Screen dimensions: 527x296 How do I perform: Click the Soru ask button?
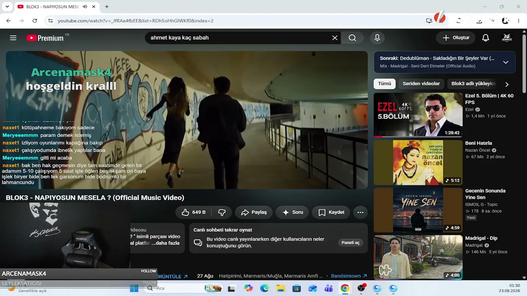click(x=292, y=212)
